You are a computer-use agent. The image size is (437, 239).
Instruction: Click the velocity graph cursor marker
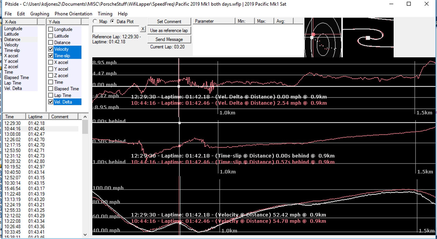pyautogui.click(x=180, y=222)
